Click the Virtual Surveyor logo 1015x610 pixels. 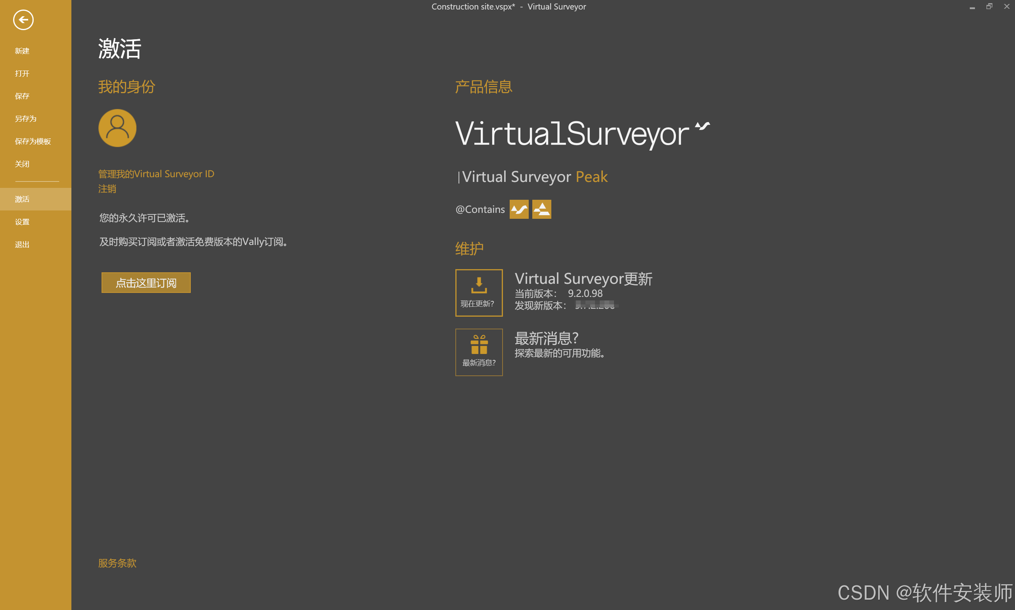582,133
